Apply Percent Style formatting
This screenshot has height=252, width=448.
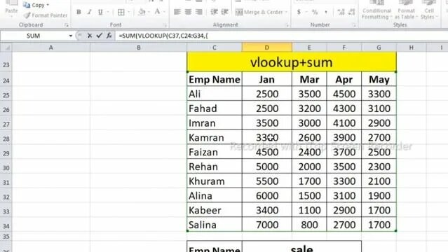315,12
